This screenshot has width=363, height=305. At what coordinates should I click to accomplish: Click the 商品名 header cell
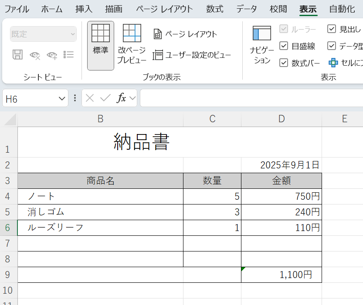pyautogui.click(x=101, y=181)
